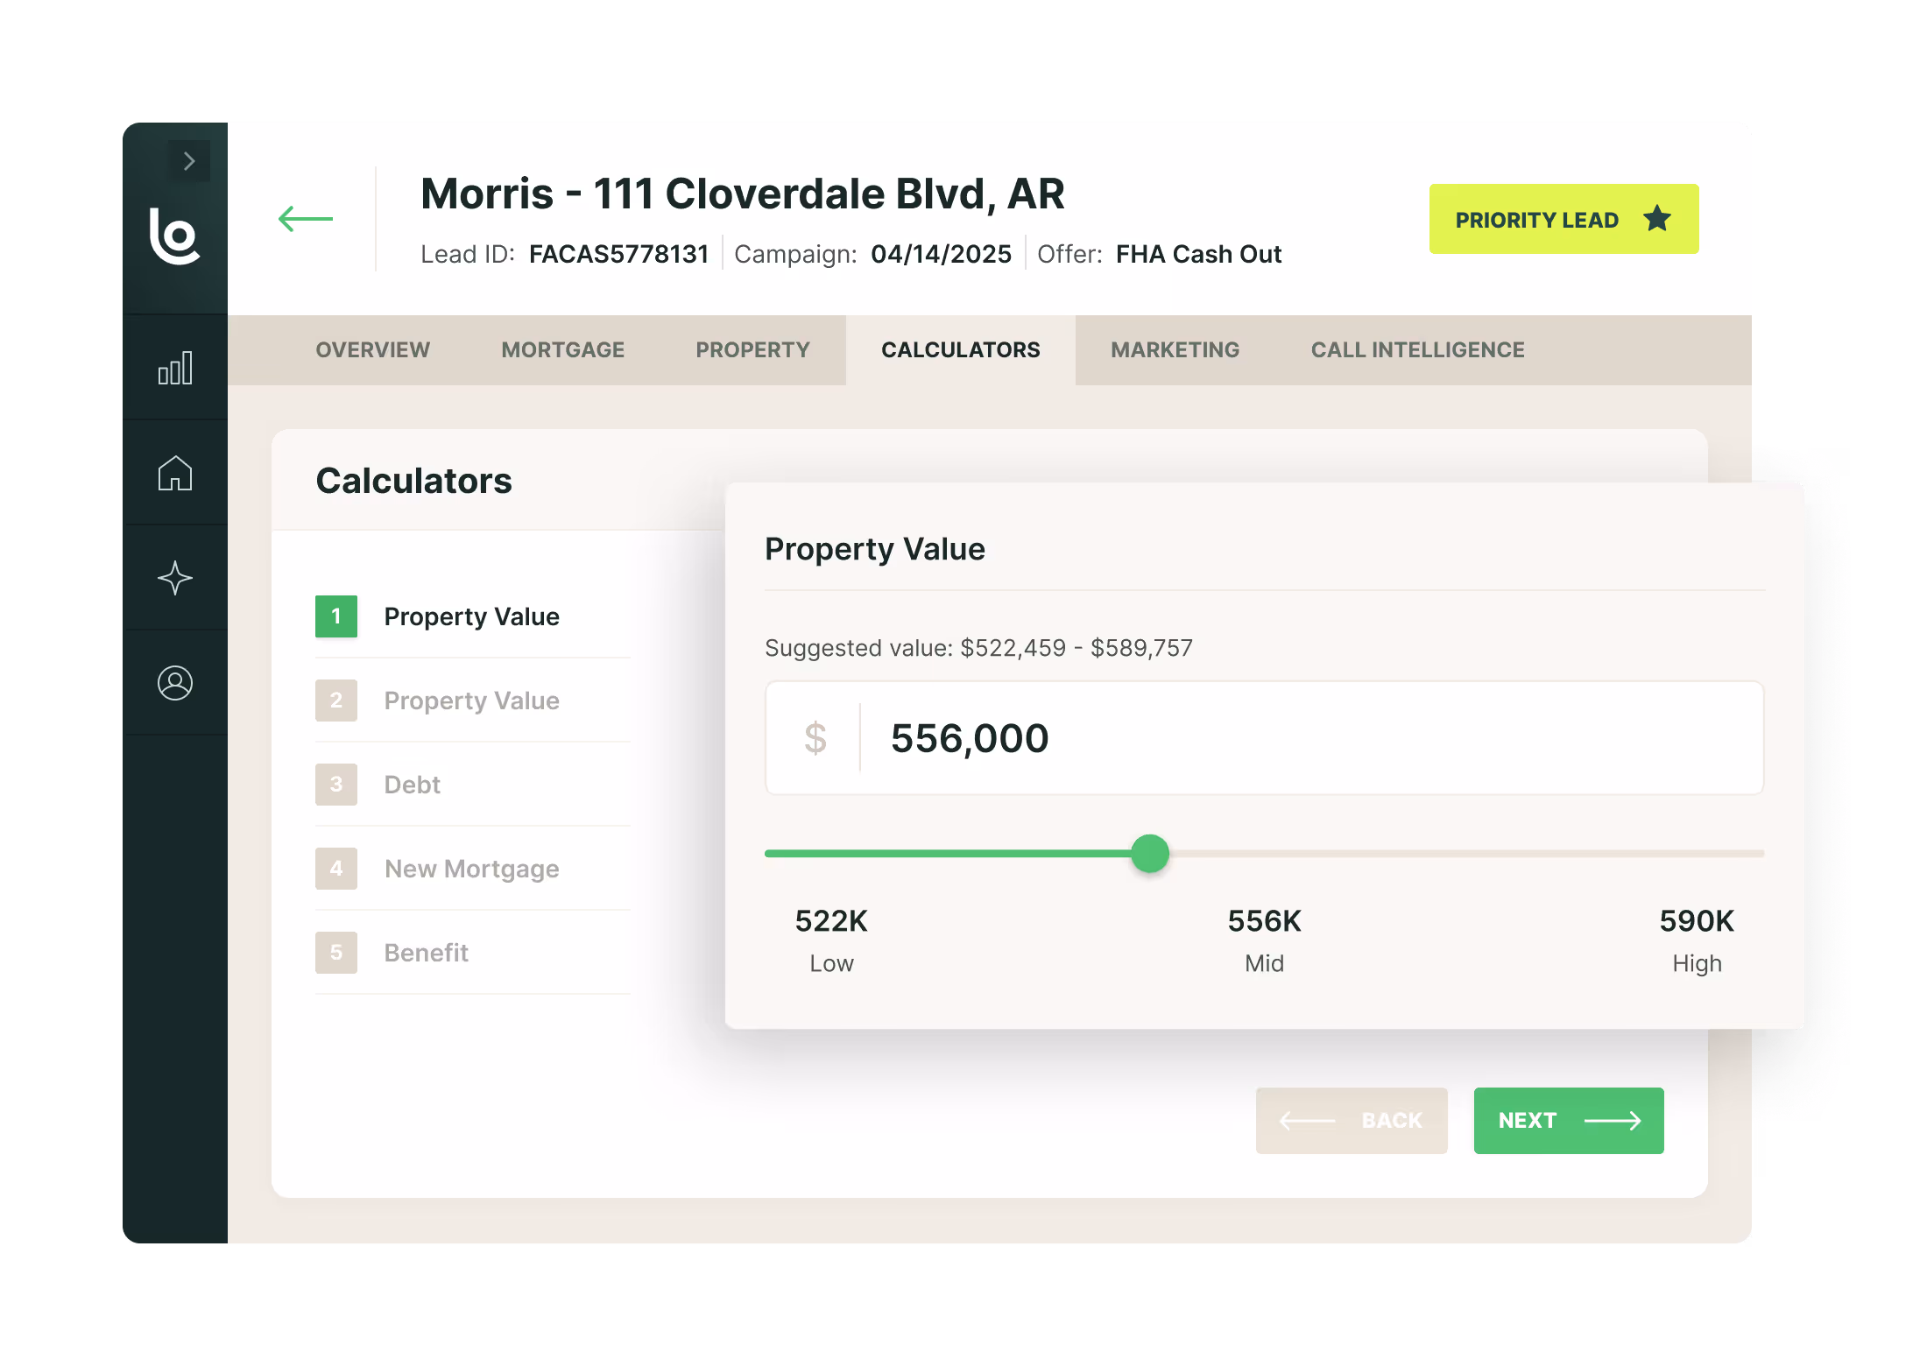Open the Call Intelligence tab

1417,350
